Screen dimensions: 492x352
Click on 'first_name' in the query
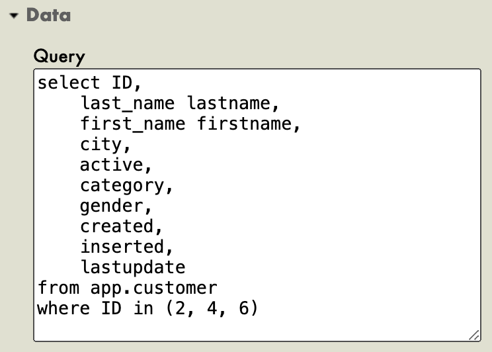132,124
